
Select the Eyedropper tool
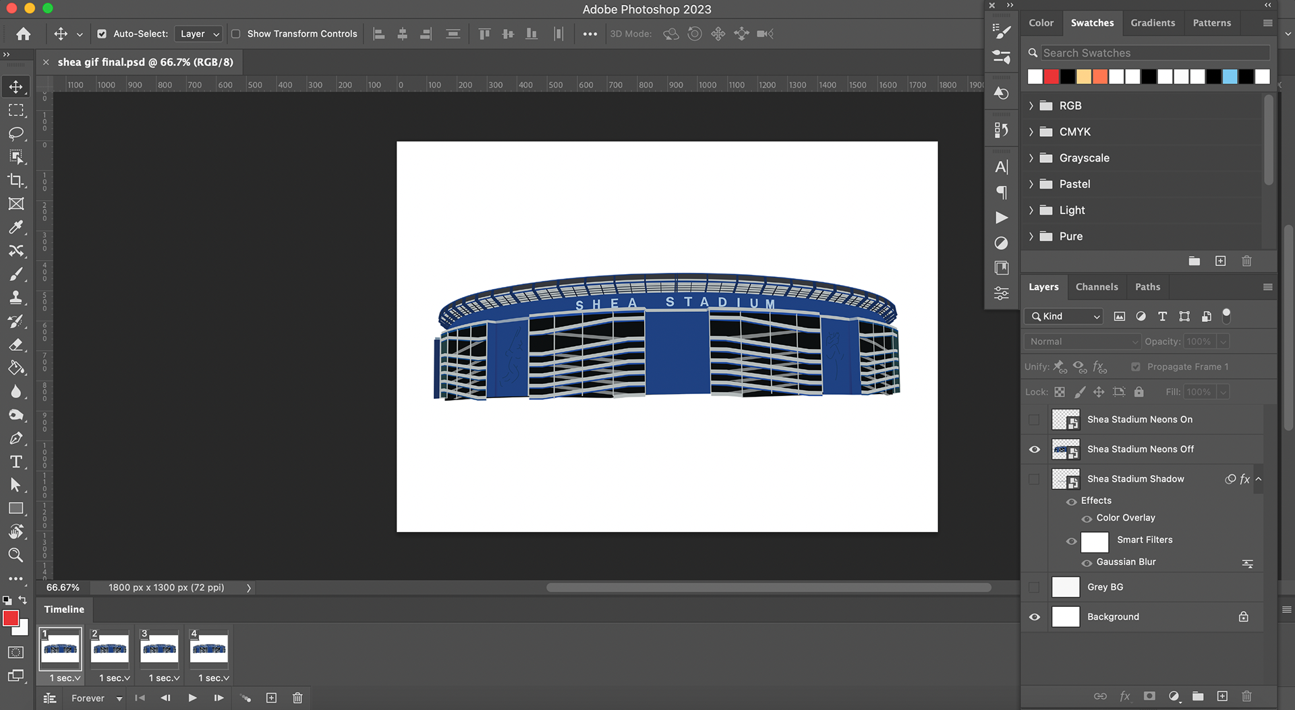point(16,227)
